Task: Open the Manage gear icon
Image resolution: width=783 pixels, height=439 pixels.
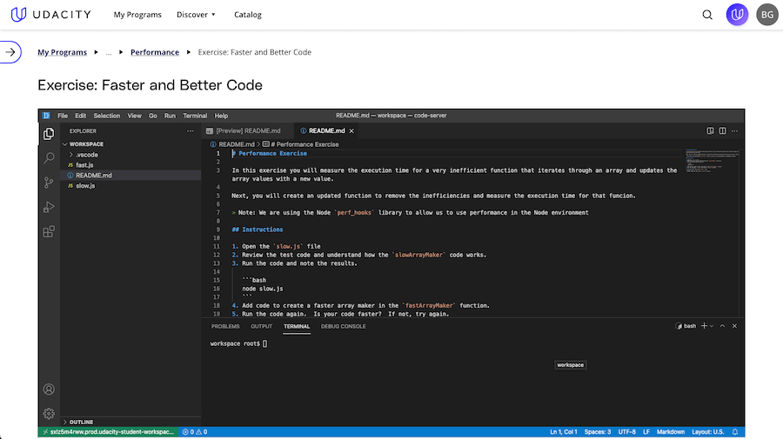Action: coord(49,414)
